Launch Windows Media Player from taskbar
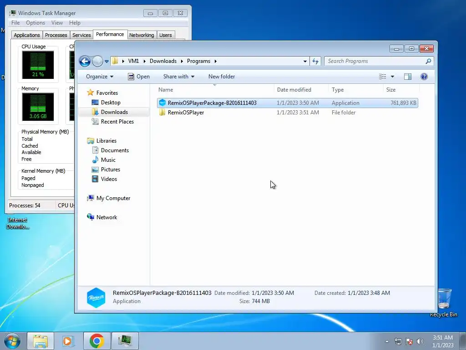The image size is (466, 350). [x=68, y=341]
